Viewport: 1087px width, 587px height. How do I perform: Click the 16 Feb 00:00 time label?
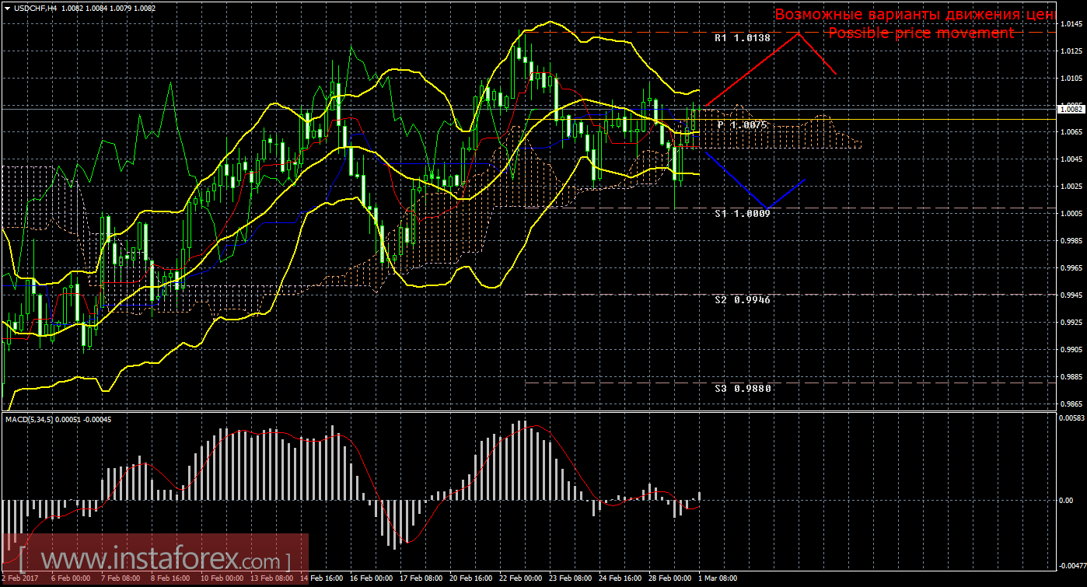pyautogui.click(x=369, y=578)
